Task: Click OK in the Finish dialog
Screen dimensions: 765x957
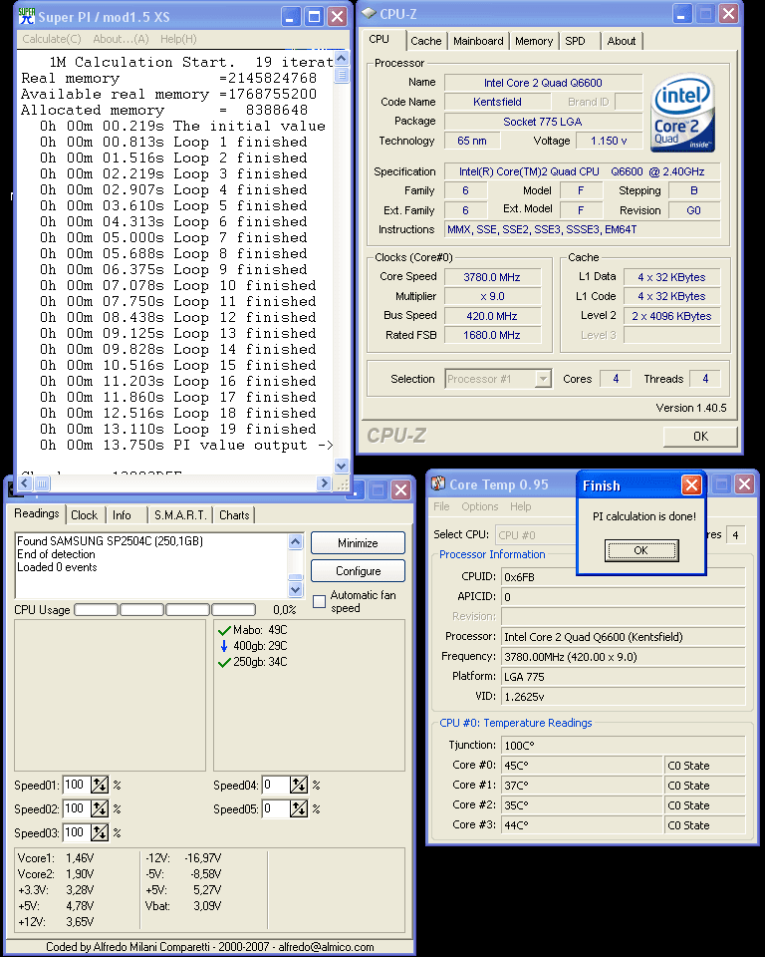Action: [641, 550]
